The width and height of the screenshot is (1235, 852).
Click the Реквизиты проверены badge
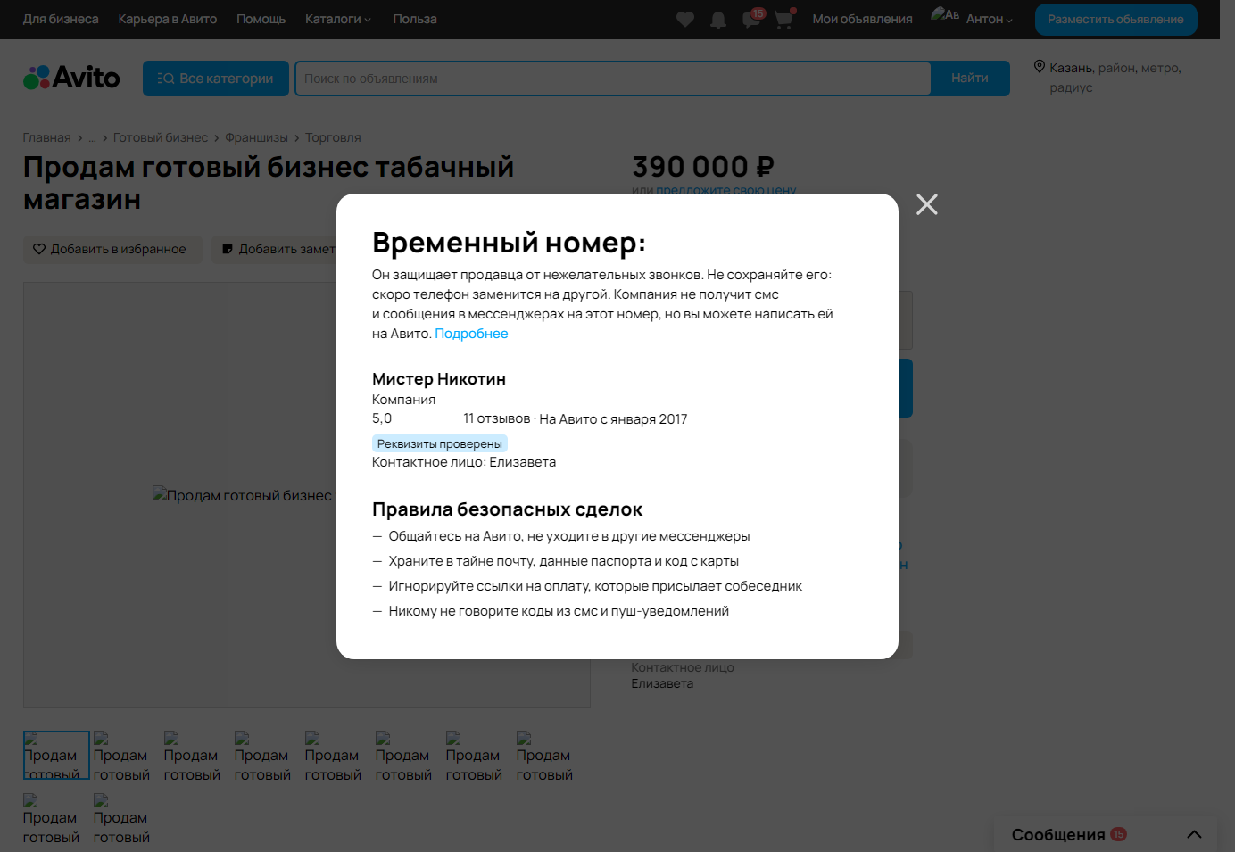click(x=440, y=443)
